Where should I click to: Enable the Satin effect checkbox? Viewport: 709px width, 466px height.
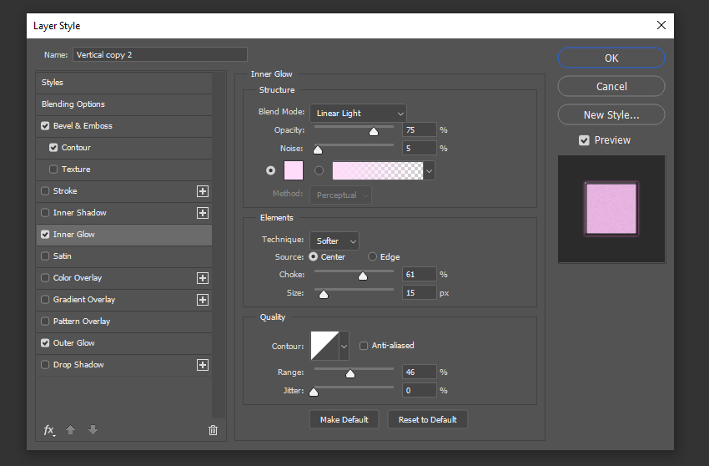pyautogui.click(x=45, y=256)
